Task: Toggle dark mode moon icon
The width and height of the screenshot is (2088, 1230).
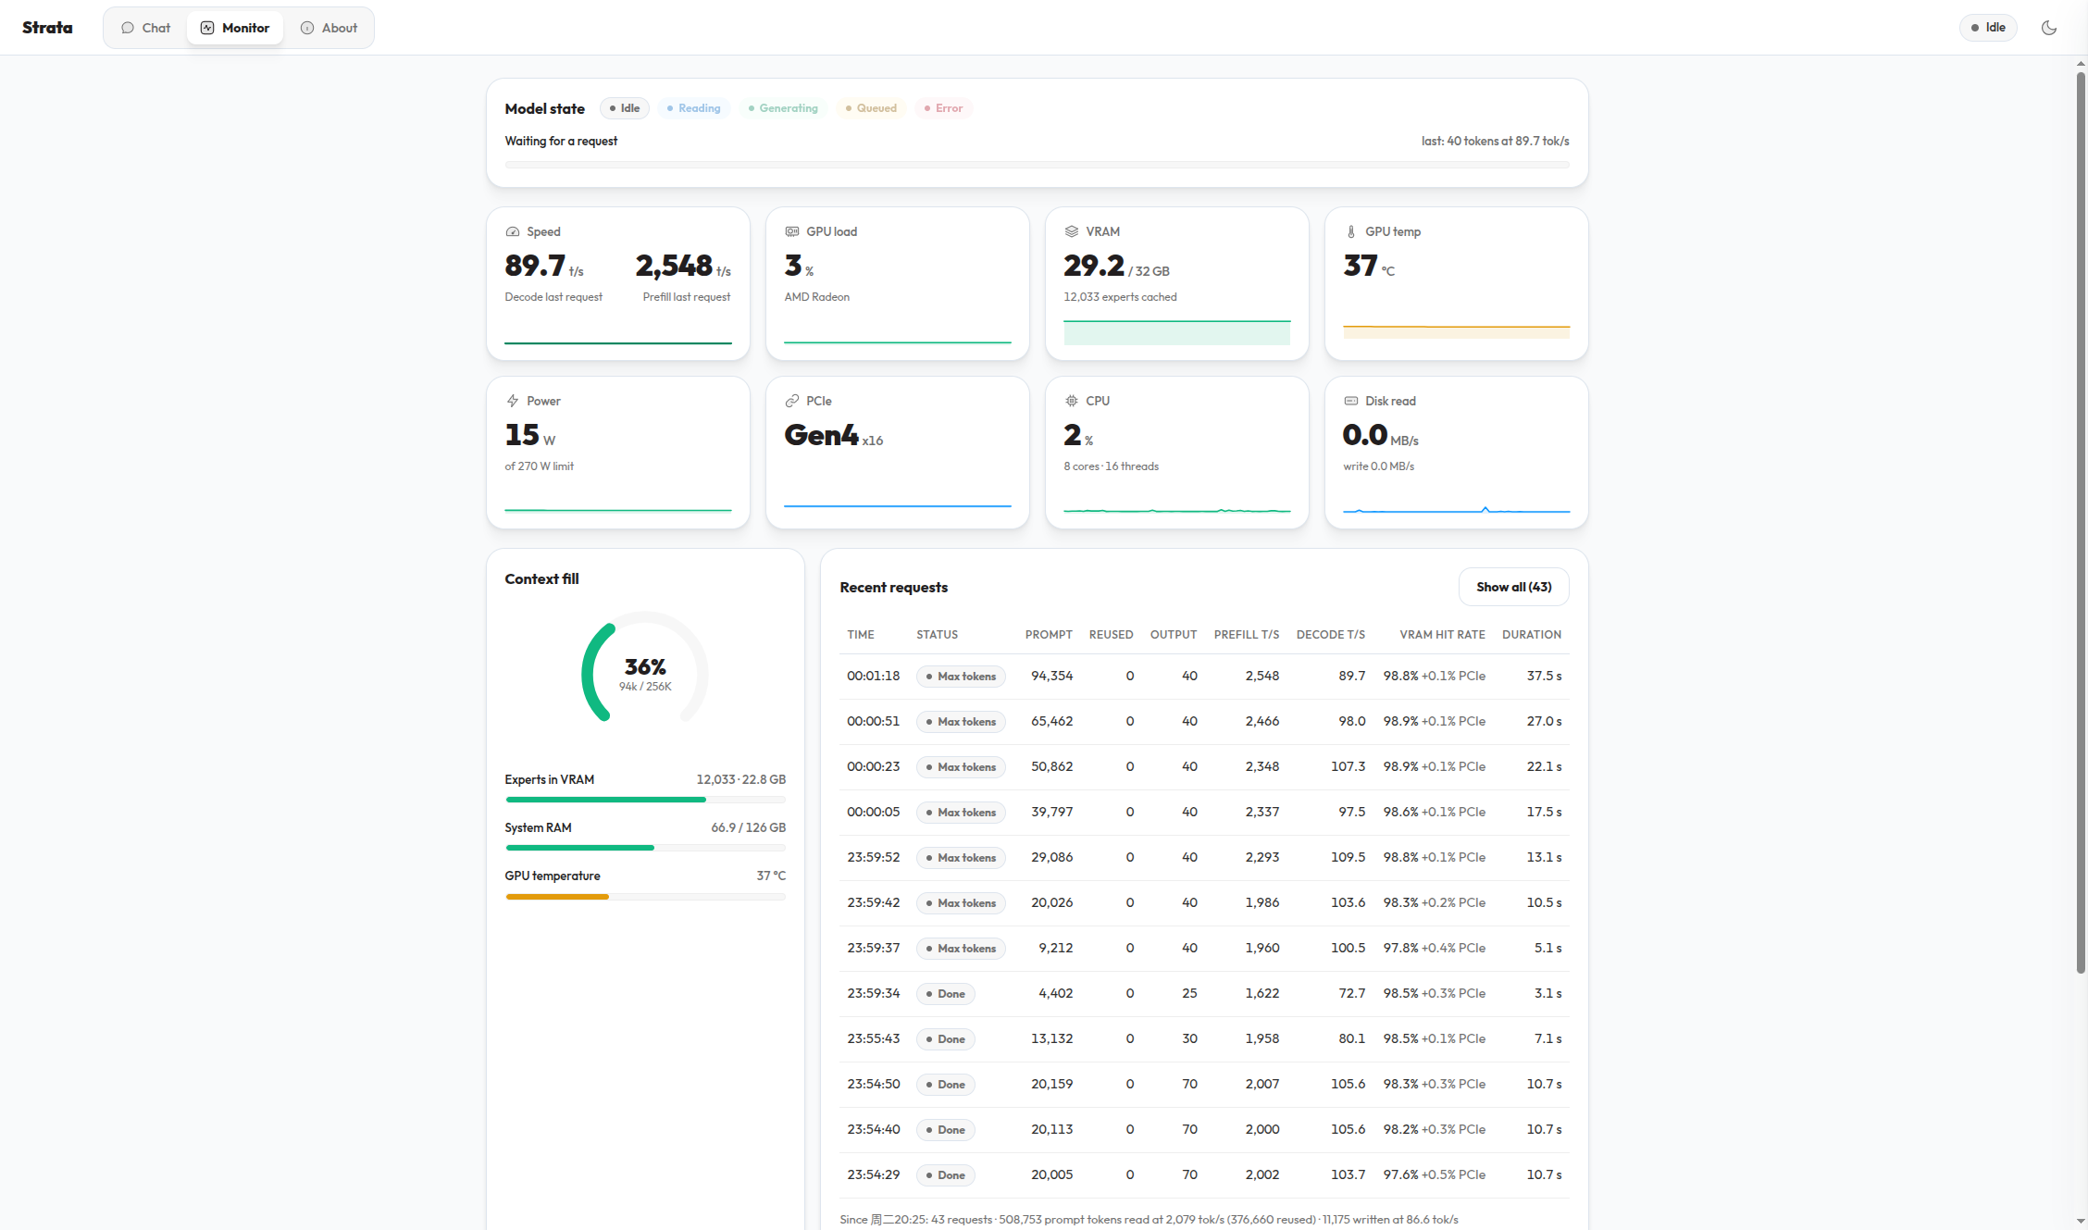Action: click(x=2049, y=28)
